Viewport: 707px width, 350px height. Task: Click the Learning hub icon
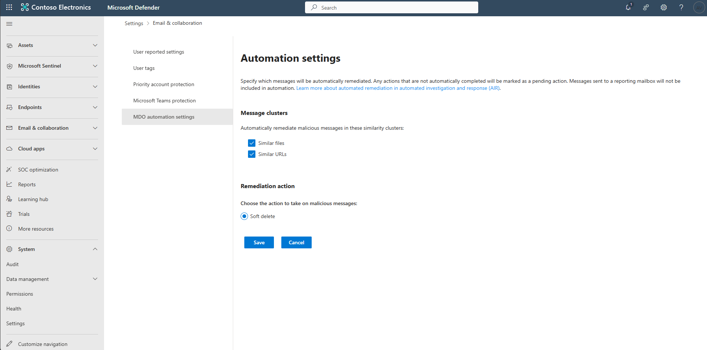click(x=9, y=199)
